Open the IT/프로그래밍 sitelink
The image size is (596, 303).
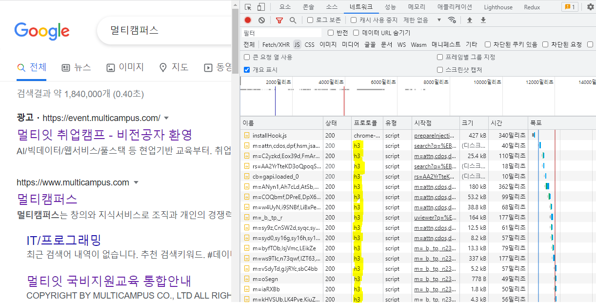click(x=64, y=240)
